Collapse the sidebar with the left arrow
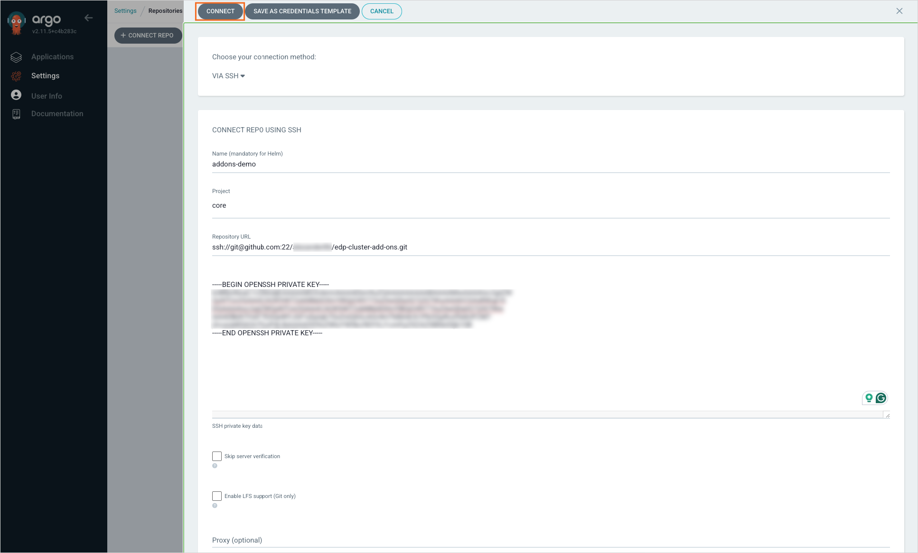The height and width of the screenshot is (553, 918). (89, 18)
